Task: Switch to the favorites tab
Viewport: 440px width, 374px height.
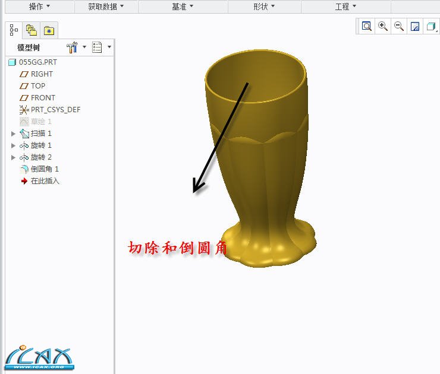Action: pyautogui.click(x=49, y=30)
